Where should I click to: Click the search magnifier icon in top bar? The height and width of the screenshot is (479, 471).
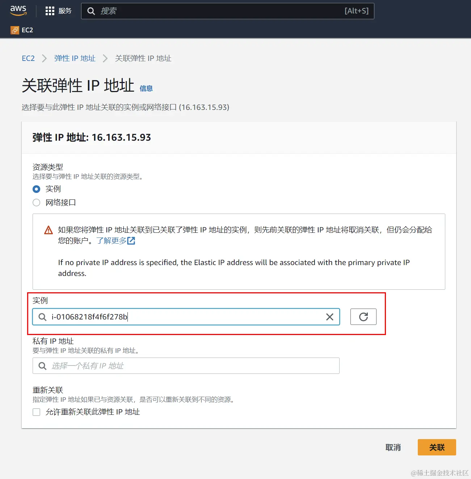click(91, 11)
